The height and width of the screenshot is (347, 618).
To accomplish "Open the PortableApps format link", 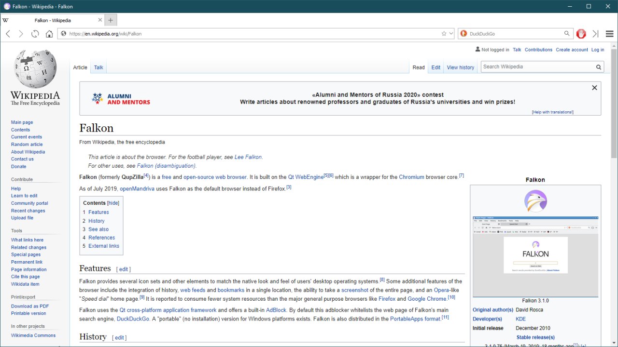I will 415,319.
